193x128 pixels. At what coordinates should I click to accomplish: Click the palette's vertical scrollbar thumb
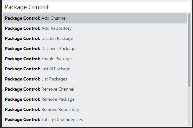(x=189, y=51)
